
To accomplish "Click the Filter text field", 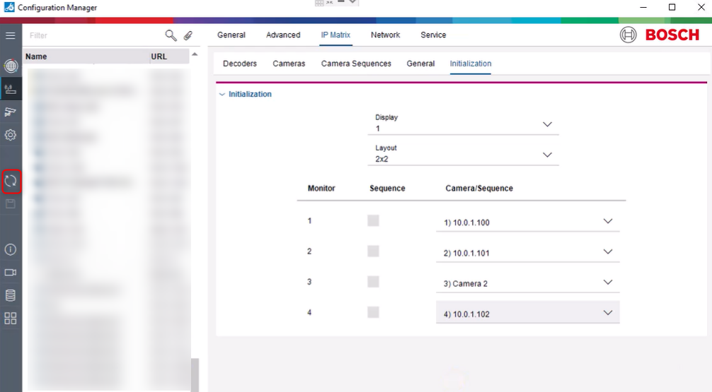I will click(92, 35).
